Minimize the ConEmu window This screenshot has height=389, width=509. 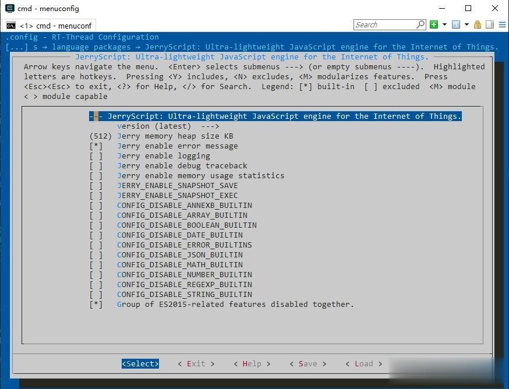pos(442,8)
